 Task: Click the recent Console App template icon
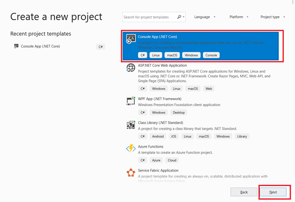(16, 46)
